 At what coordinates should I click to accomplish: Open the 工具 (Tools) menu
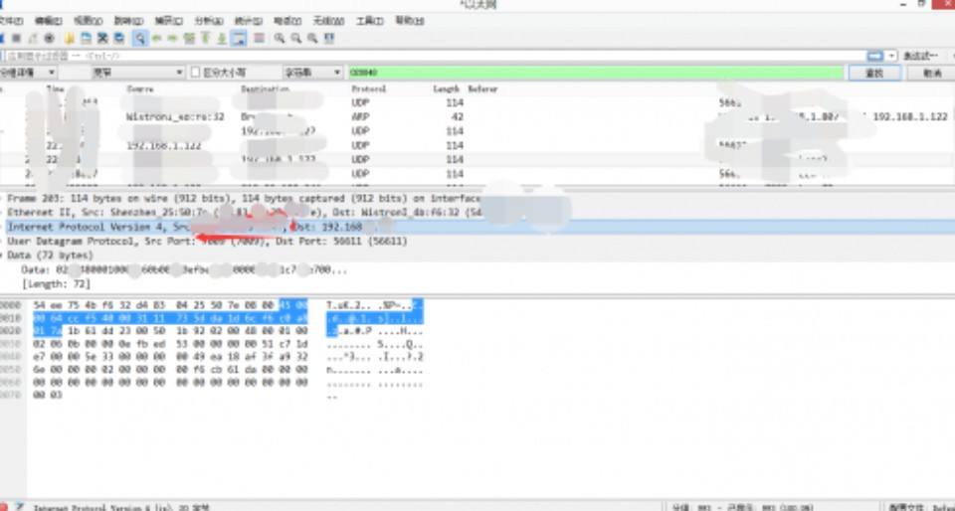[x=369, y=21]
